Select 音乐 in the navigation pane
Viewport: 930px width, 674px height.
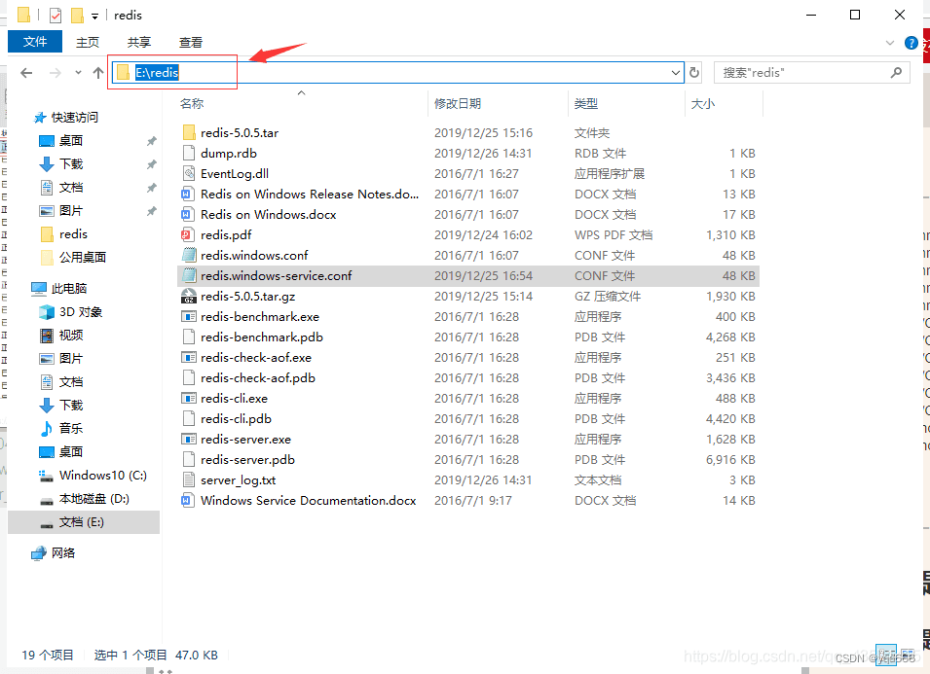70,428
